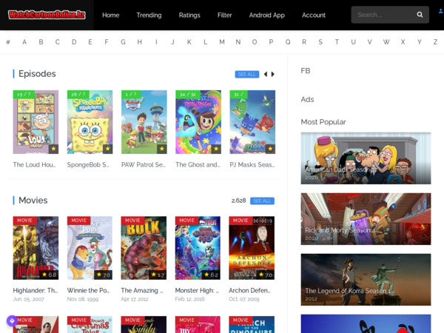
Task: Open The Ghost and Molly McGee poster
Action: 198,122
